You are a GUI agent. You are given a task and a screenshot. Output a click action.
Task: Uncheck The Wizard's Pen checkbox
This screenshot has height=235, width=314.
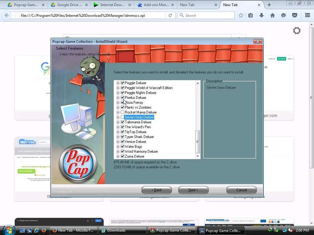(123, 127)
